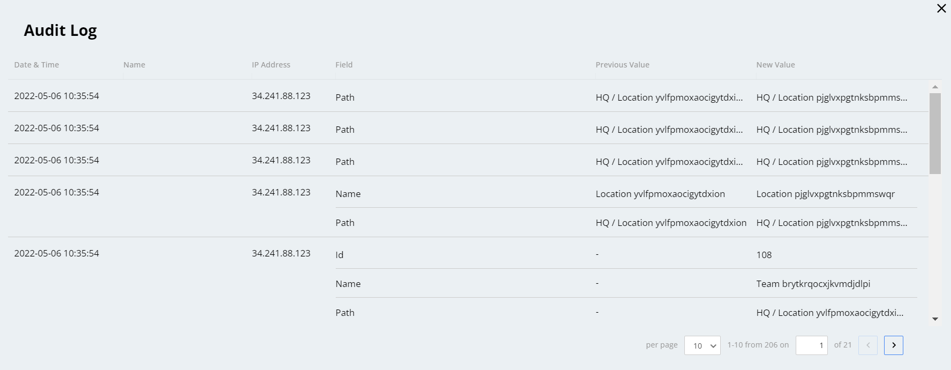Select the Date & Time column header
The height and width of the screenshot is (370, 951).
point(36,64)
